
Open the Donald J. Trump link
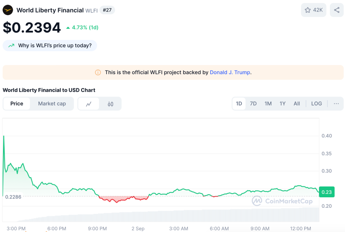230,72
